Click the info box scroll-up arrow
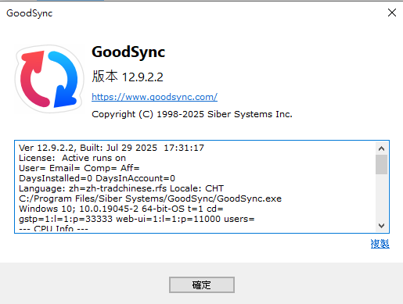Viewport: 403px width, 304px height. click(x=381, y=148)
